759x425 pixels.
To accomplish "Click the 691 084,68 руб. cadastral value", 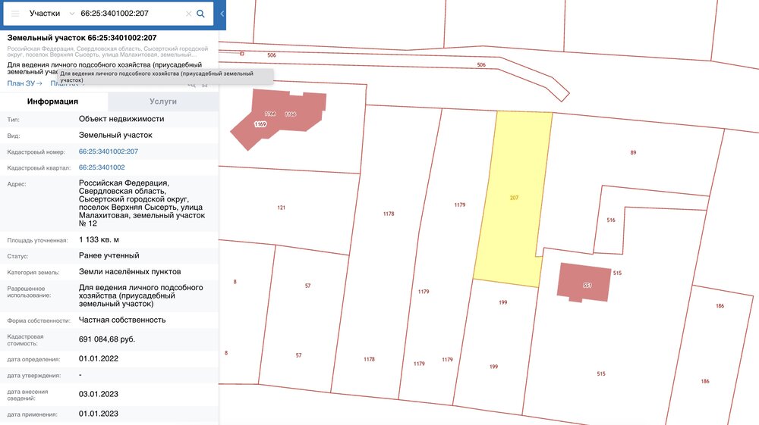I will 107,339.
